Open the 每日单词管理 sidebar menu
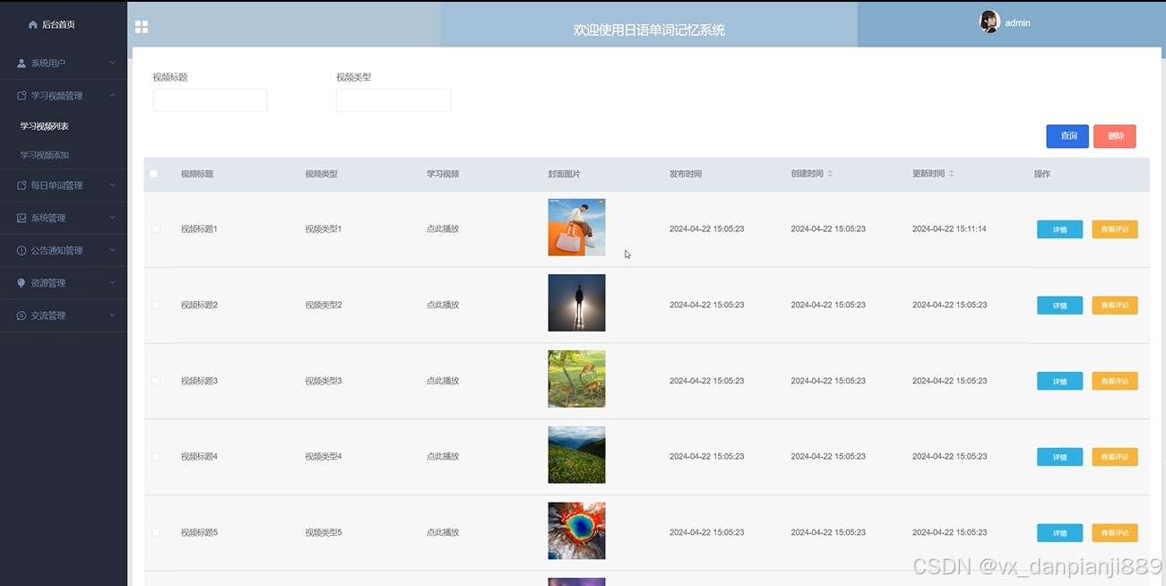This screenshot has height=586, width=1166. pos(64,185)
